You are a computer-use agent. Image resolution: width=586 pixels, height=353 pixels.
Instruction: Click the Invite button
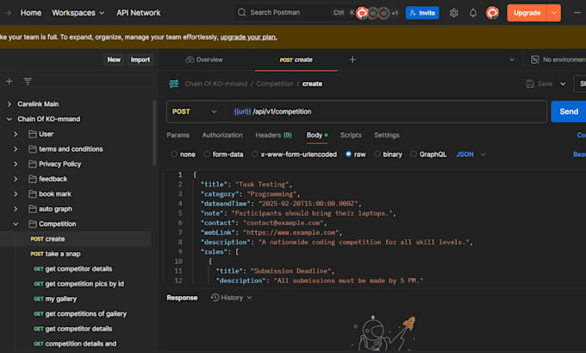pos(422,13)
